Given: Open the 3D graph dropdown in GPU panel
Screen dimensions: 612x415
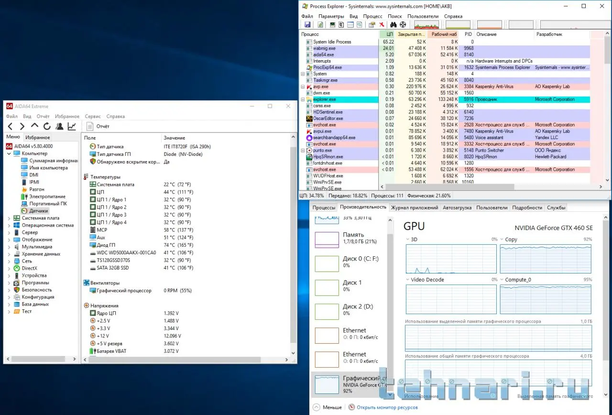Looking at the screenshot, I should 408,240.
